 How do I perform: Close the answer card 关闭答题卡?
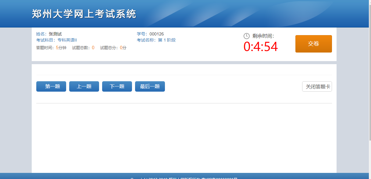click(x=317, y=86)
